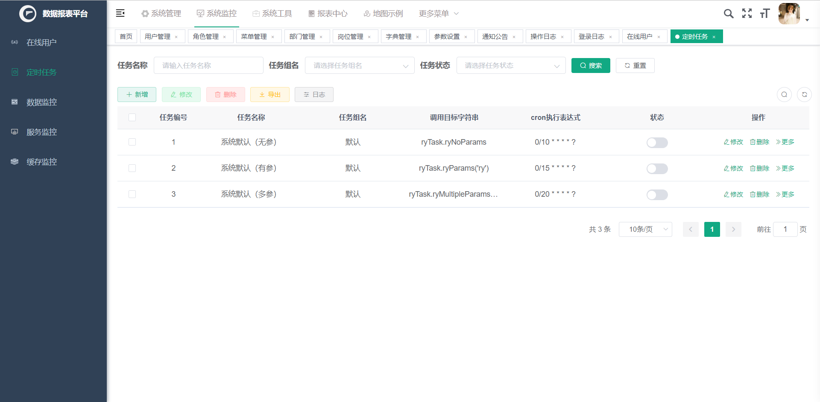Click the 搜索 button
This screenshot has width=820, height=402.
coord(591,65)
